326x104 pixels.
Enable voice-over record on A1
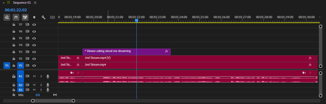click(48, 76)
